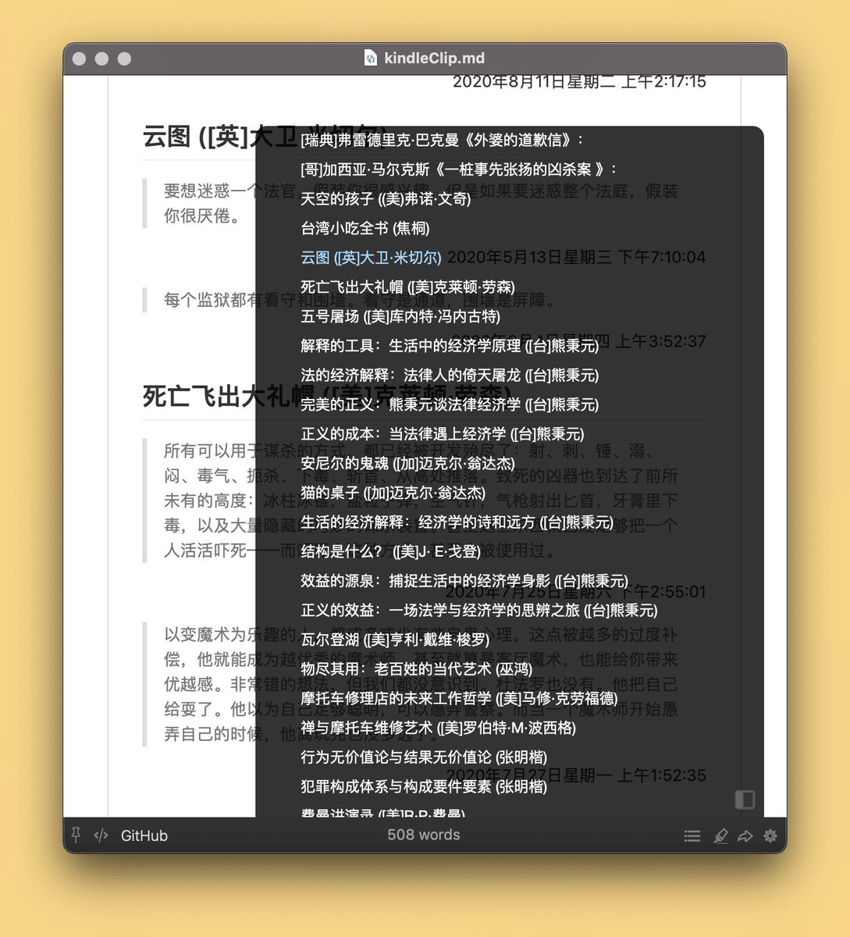Click the 508 words counter
Image resolution: width=850 pixels, height=937 pixels.
[x=425, y=834]
